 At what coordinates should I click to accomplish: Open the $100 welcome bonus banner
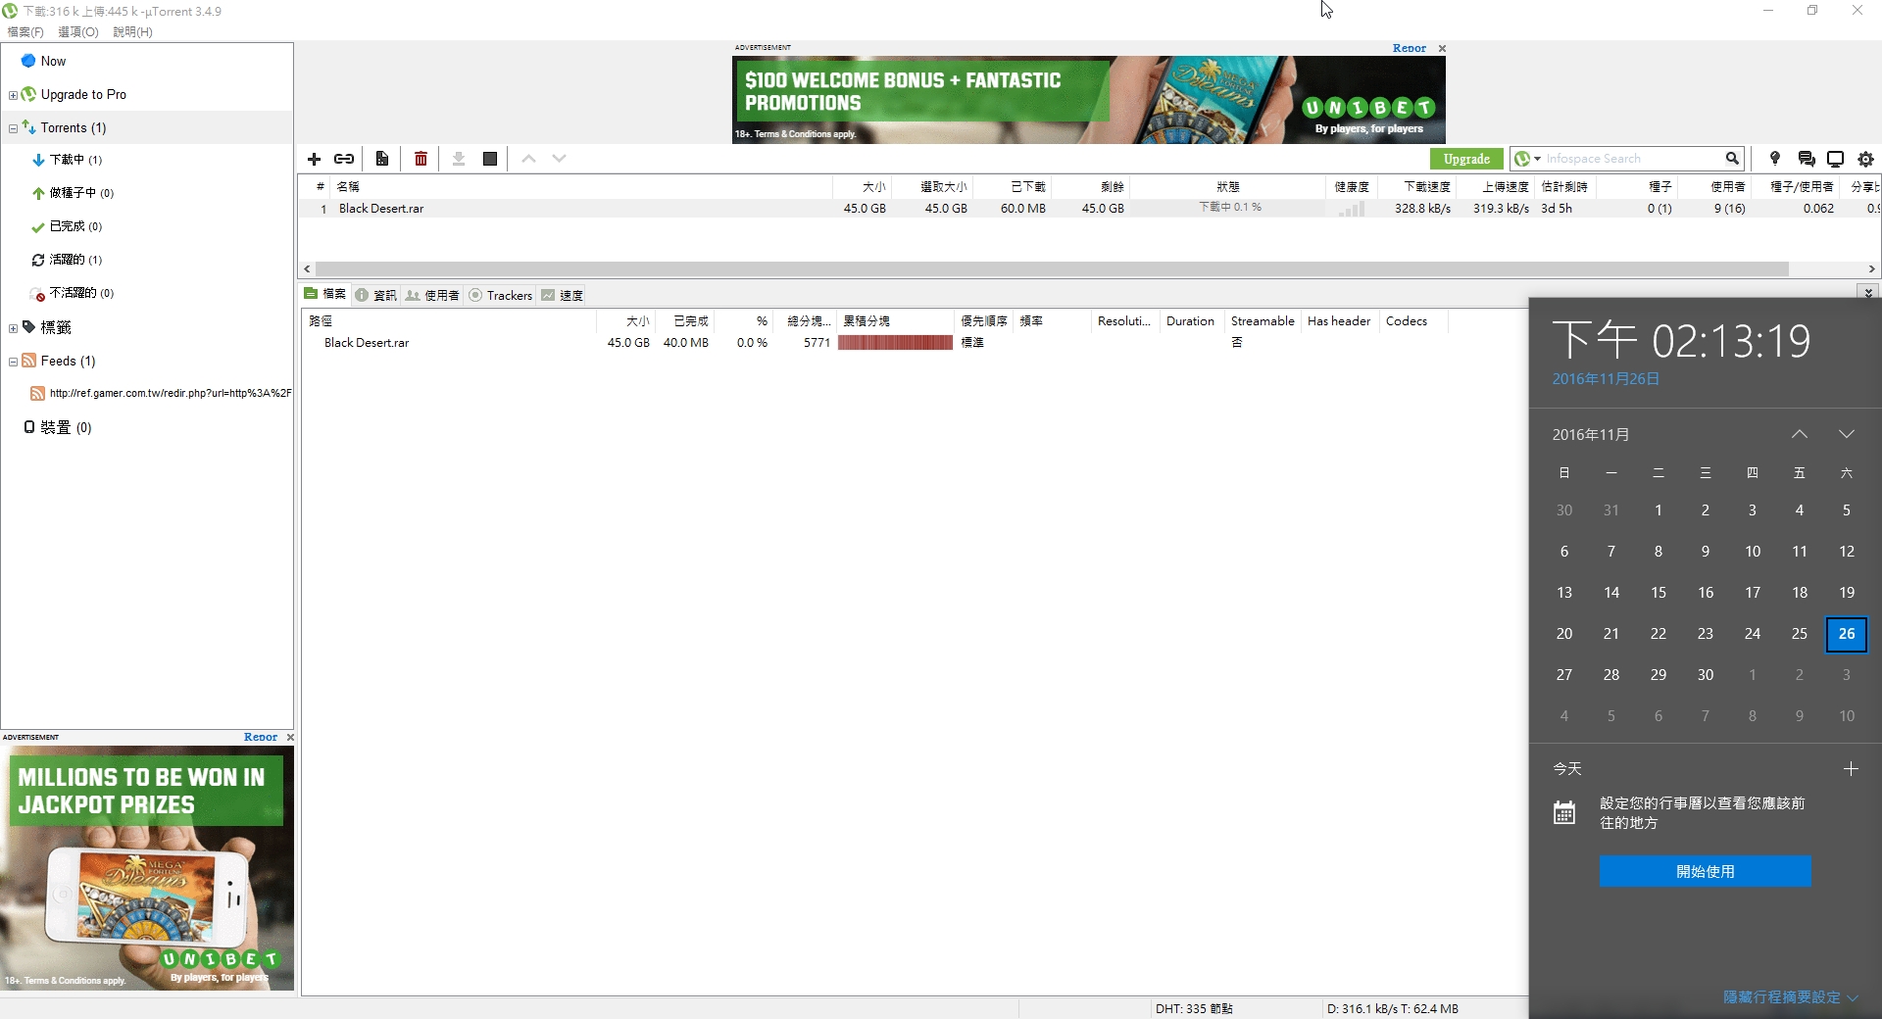1088,100
